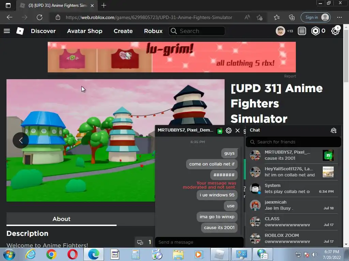Click the Robux balance hexagon icon
This screenshot has height=261, width=349.
(315, 31)
